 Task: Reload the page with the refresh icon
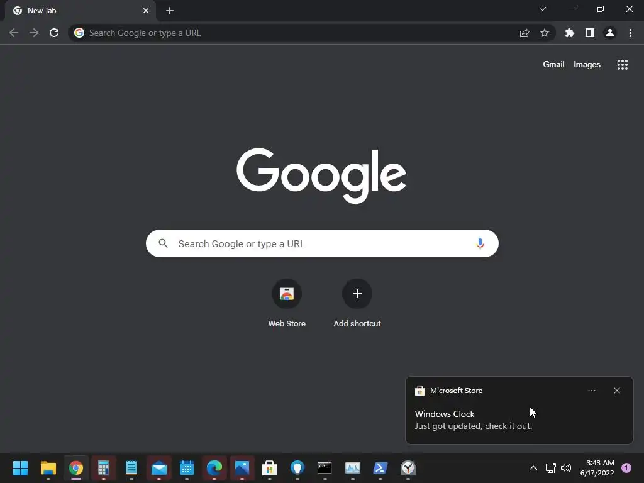click(54, 33)
